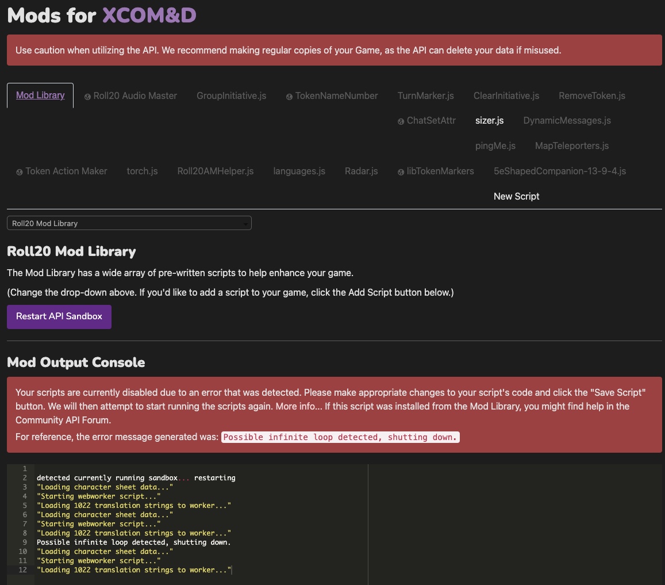Image resolution: width=665 pixels, height=585 pixels.
Task: Select the languages.js tab
Action: click(299, 171)
